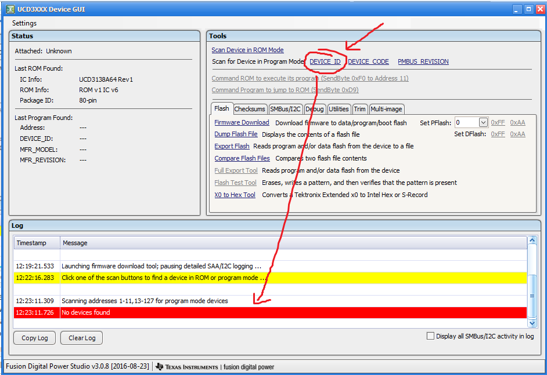Screen dimensions: 547x375
Task: Click Fusion Digital Power Studio v3.0.8 status text
Action: tap(77, 366)
